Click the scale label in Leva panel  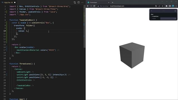[154, 19]
